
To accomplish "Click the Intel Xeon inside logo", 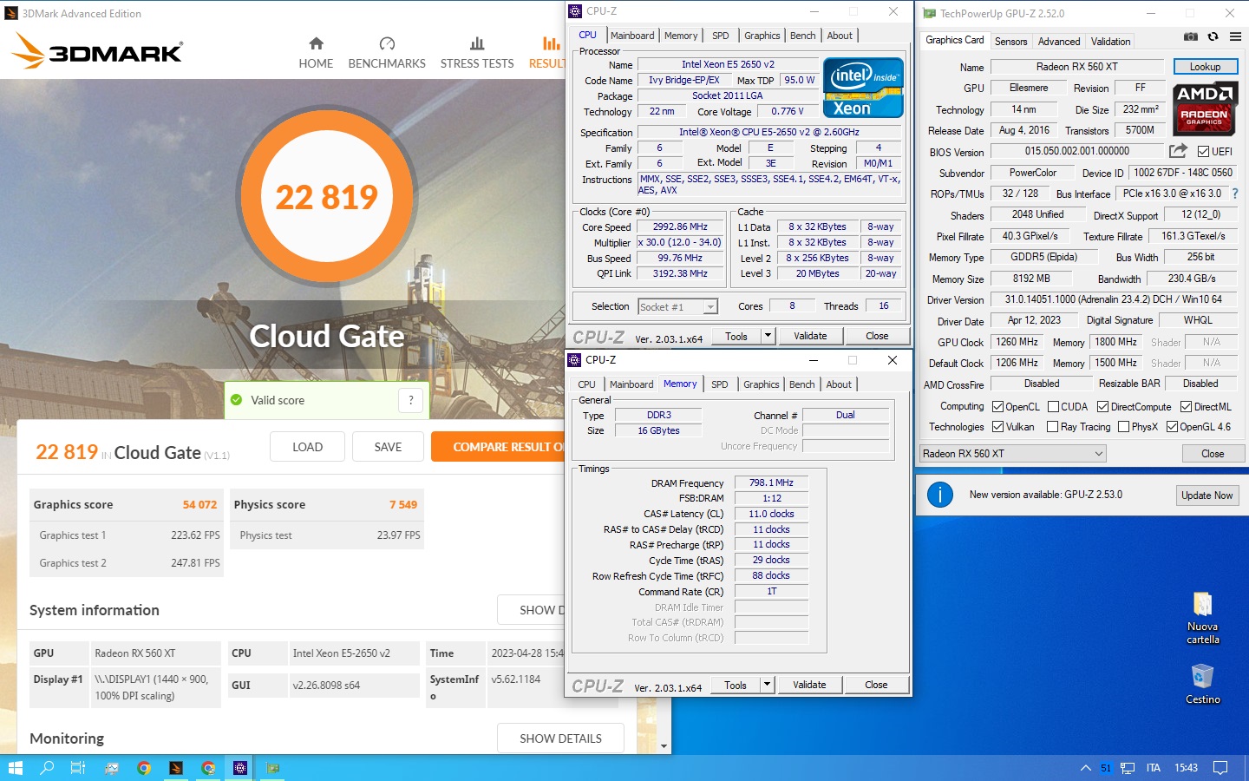I will 863,87.
